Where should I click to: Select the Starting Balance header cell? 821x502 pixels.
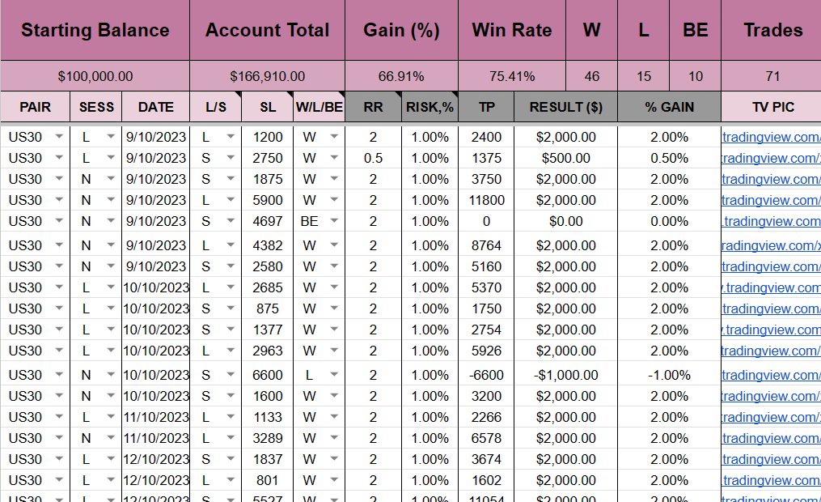pyautogui.click(x=95, y=30)
